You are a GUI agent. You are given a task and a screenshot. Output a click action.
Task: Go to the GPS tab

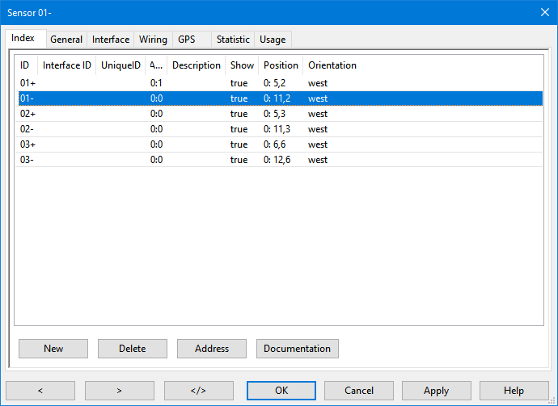point(187,39)
